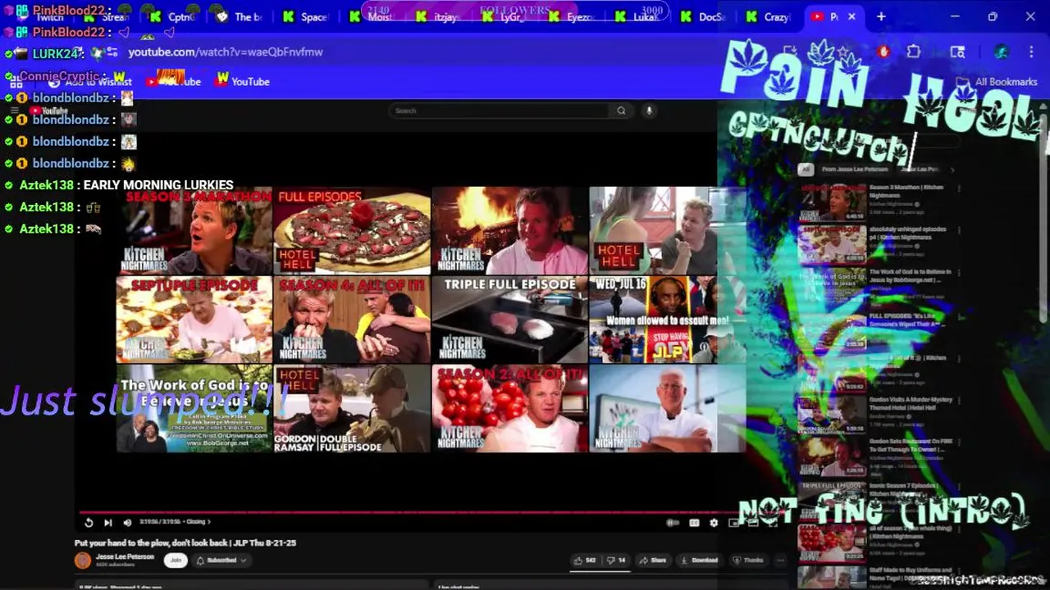Share the video
Screen dimensions: 1050x590
pos(654,560)
